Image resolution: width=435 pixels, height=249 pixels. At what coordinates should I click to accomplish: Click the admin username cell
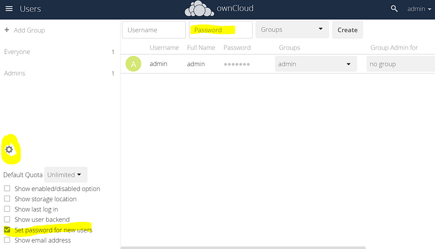(x=158, y=64)
